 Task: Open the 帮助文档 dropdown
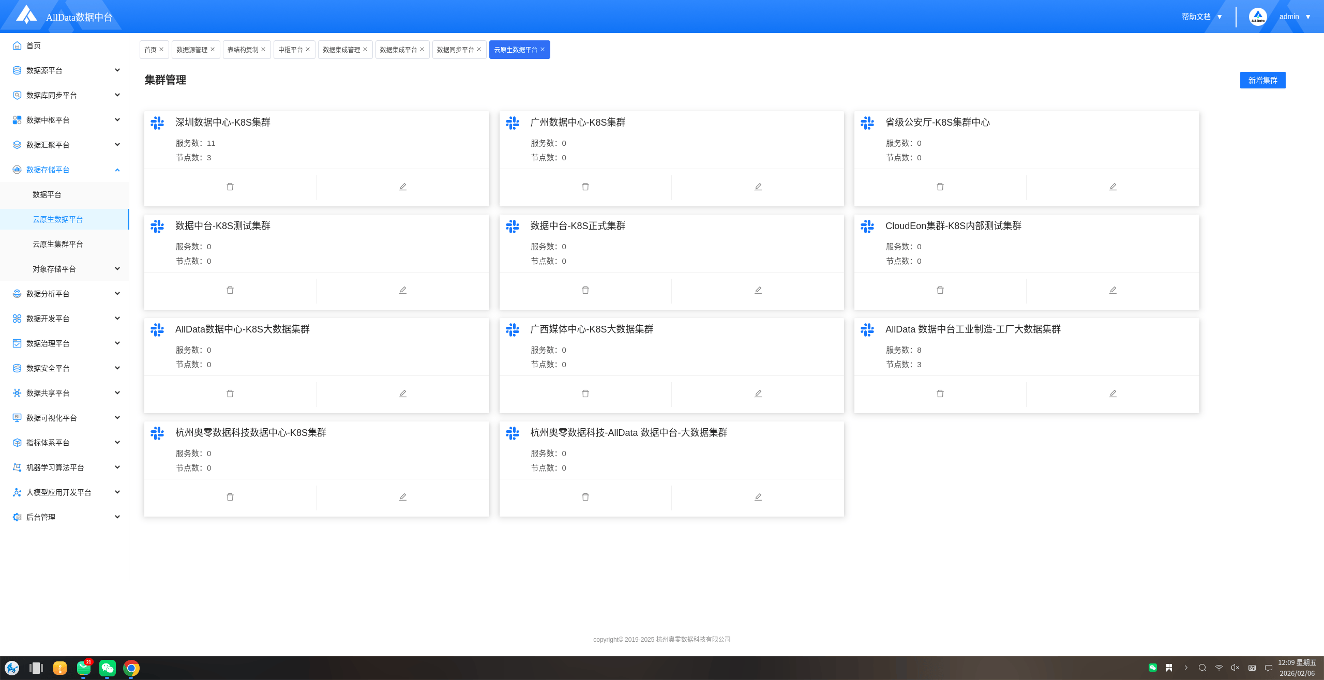pyautogui.click(x=1201, y=17)
